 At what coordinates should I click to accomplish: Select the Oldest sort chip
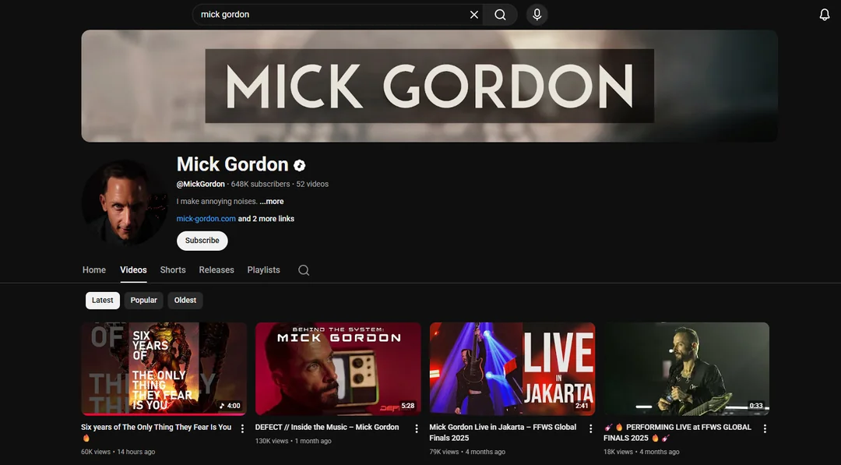[185, 301]
